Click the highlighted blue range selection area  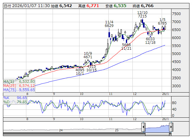pyautogui.click(x=157, y=128)
